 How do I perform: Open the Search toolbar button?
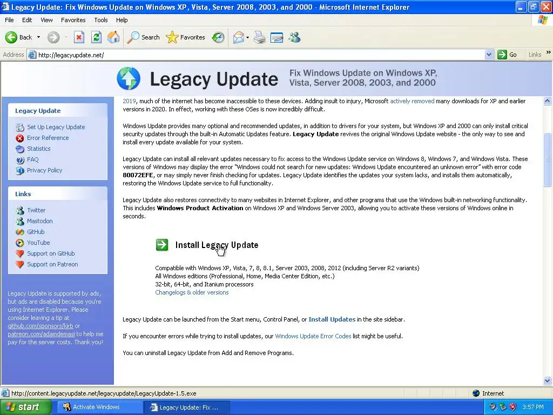coord(143,37)
